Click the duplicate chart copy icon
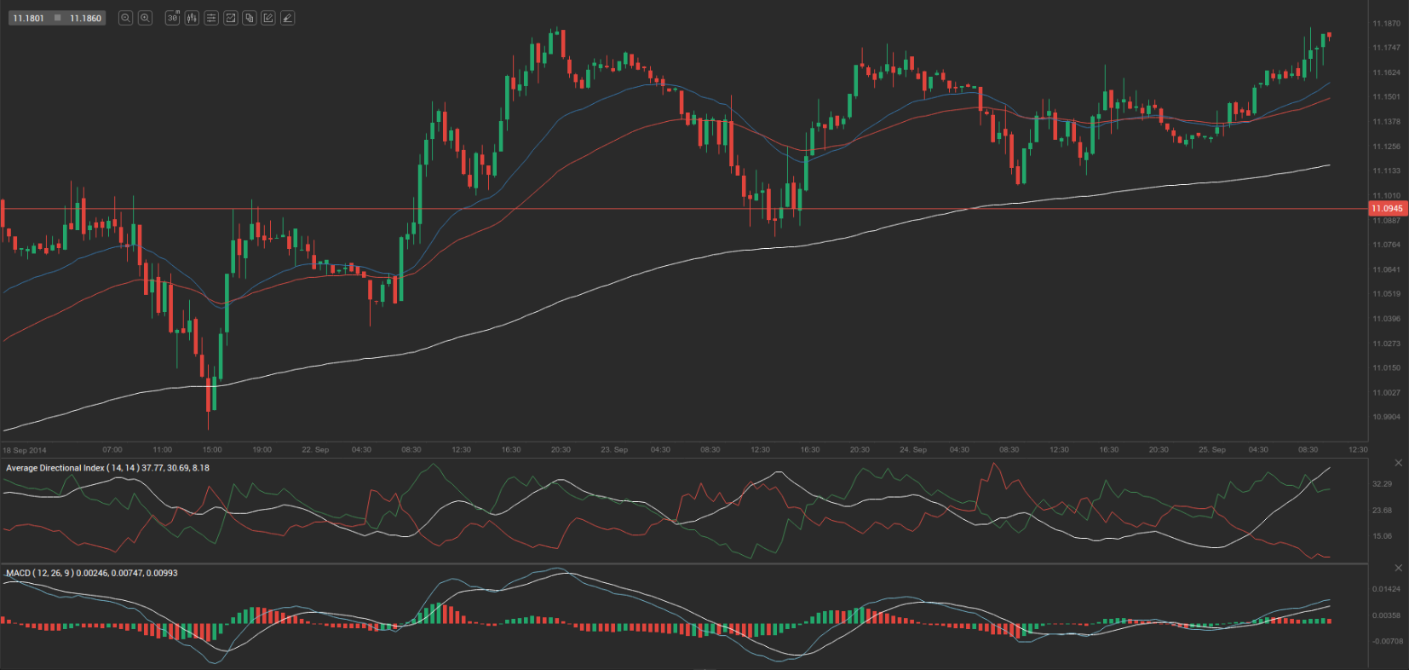The width and height of the screenshot is (1409, 670). 250,18
